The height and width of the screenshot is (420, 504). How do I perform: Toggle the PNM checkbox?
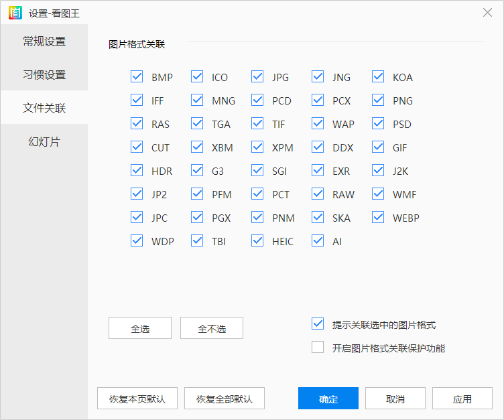pyautogui.click(x=257, y=218)
